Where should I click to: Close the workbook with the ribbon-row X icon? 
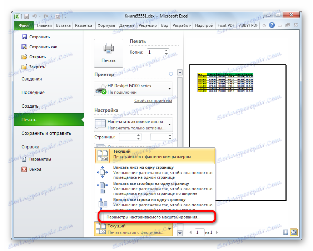coord(295,25)
